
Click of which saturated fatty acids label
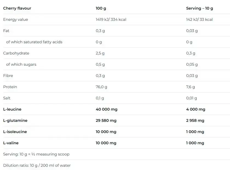pos(34,42)
